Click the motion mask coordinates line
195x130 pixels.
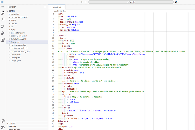[x=92, y=110]
